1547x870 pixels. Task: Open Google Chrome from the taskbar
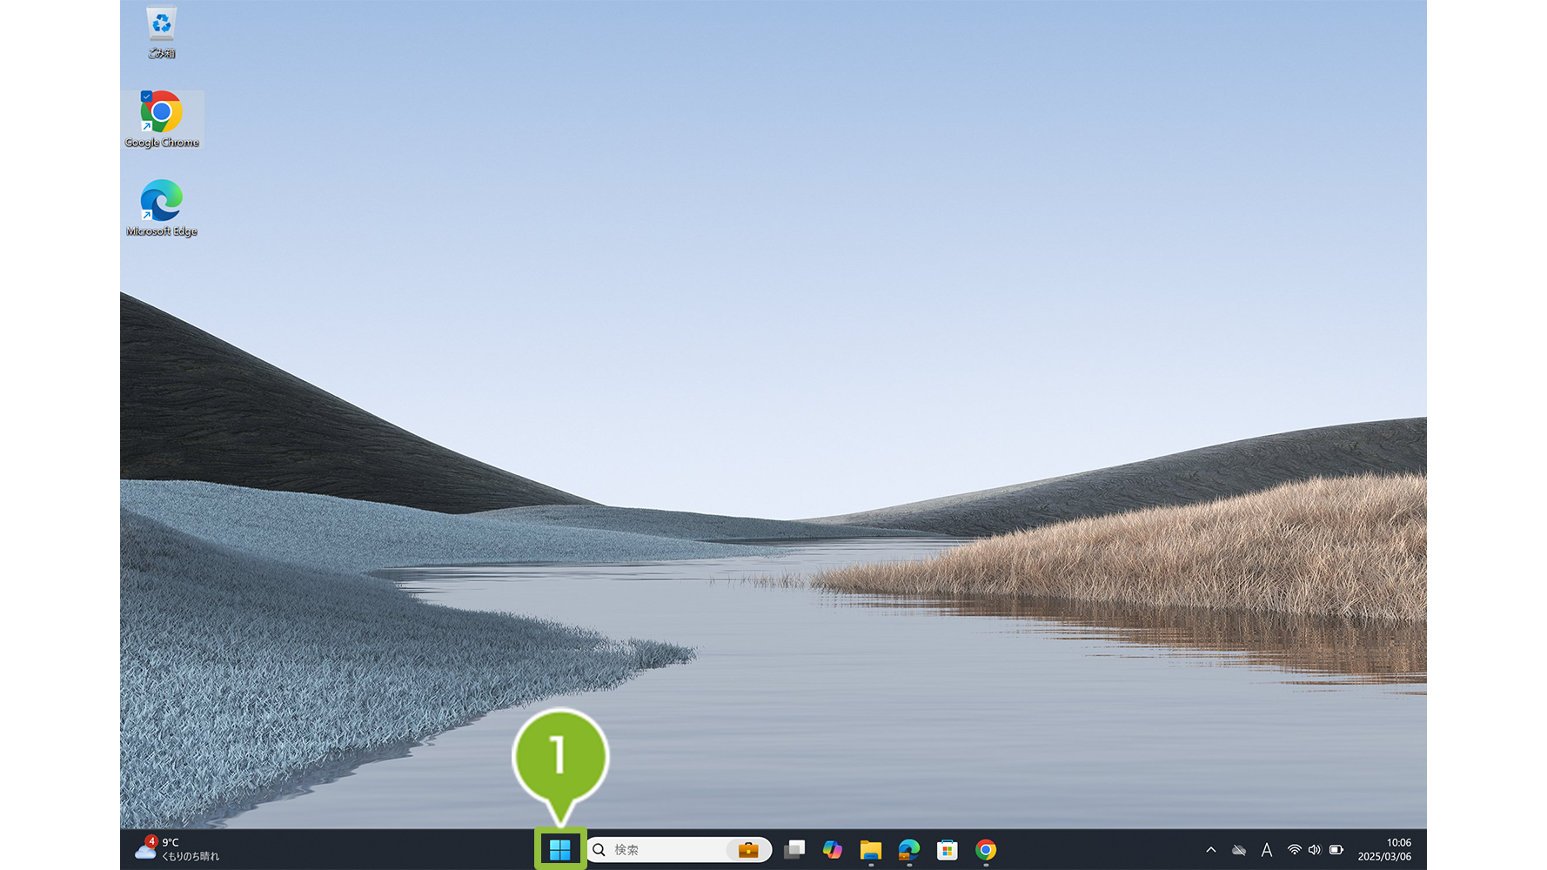(986, 849)
